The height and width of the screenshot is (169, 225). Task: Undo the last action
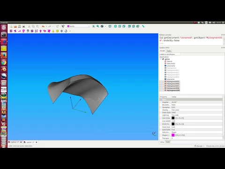pyautogui.click(x=43, y=26)
